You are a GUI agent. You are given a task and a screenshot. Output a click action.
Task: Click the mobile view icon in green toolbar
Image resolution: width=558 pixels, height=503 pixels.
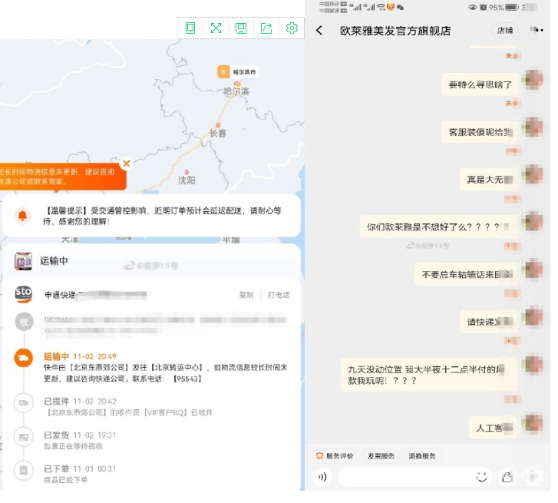point(190,28)
